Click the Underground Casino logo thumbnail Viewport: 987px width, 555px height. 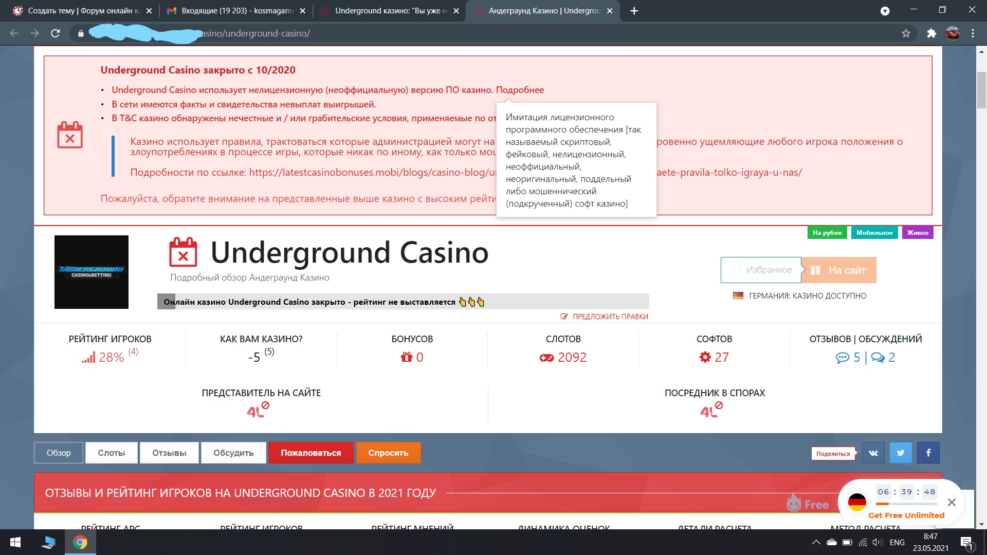click(92, 272)
